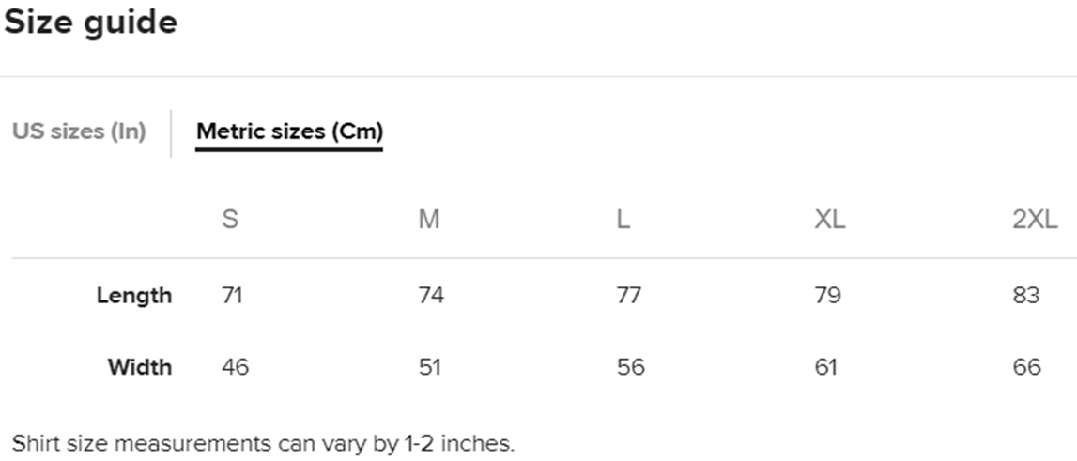
Task: Select the Metric sizes (Cm) tab
Action: click(x=289, y=131)
